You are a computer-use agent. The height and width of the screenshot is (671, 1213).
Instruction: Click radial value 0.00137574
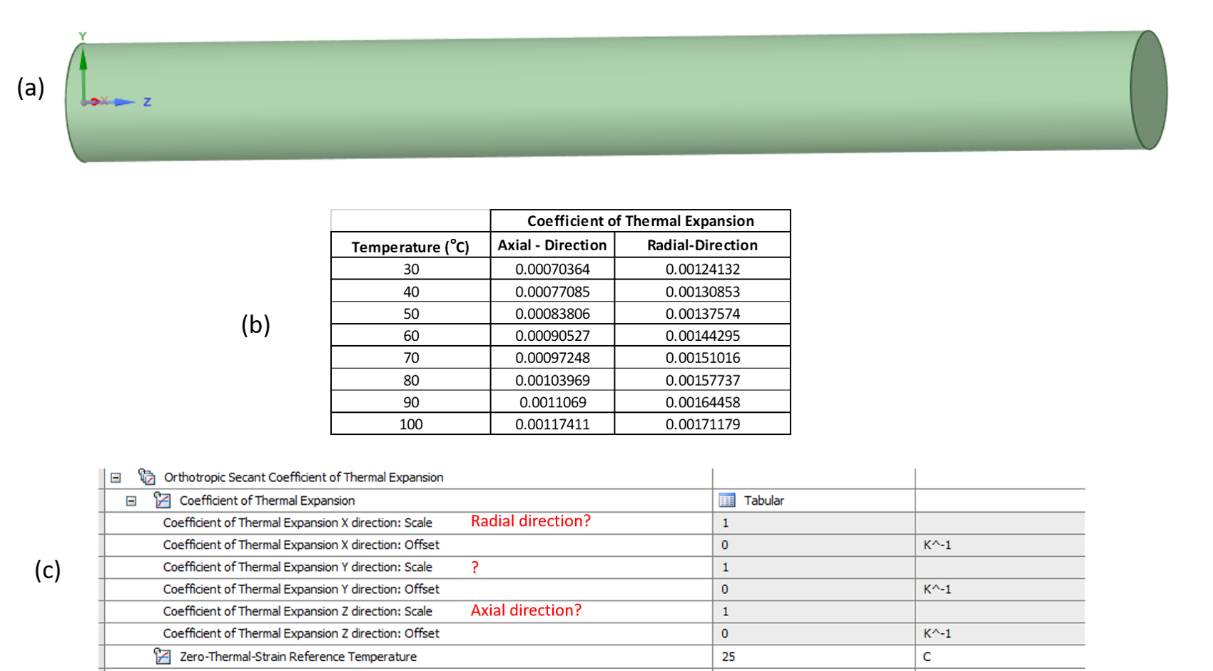[x=703, y=314]
